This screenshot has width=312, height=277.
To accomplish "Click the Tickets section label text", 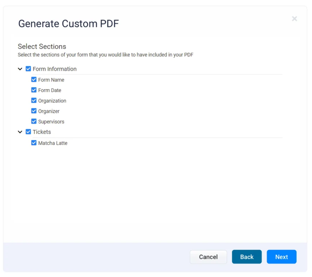I will [x=42, y=132].
